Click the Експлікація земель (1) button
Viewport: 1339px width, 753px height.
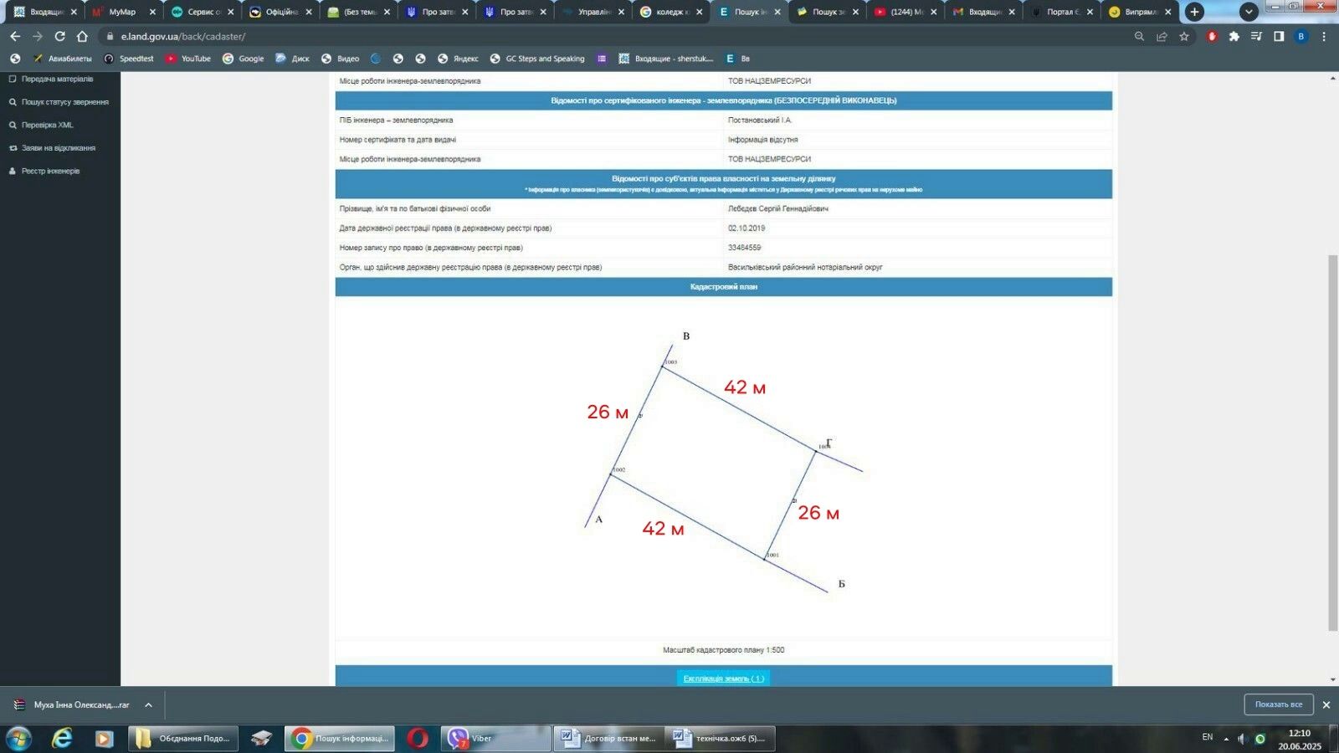point(723,679)
